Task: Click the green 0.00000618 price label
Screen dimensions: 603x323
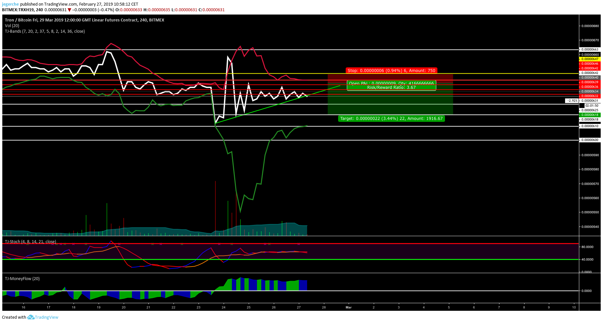Action: click(589, 115)
